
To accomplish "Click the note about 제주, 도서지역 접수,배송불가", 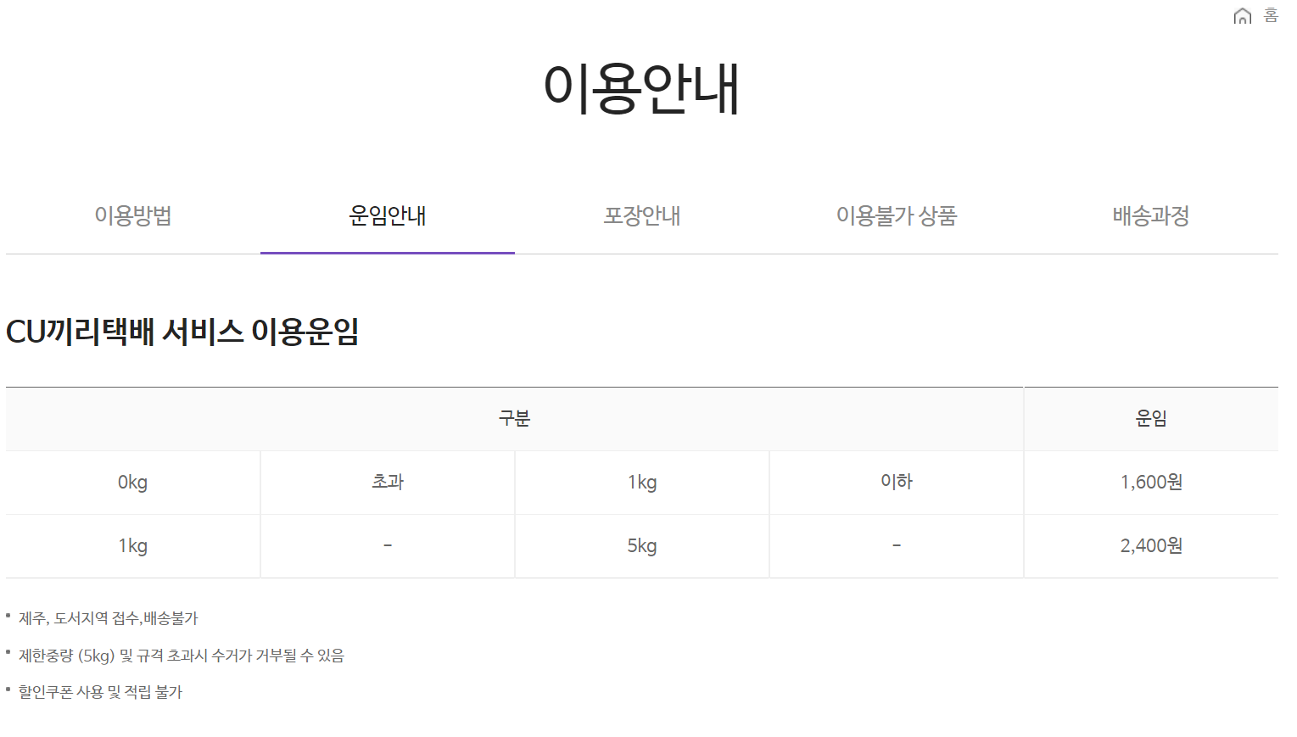I will click(x=109, y=618).
